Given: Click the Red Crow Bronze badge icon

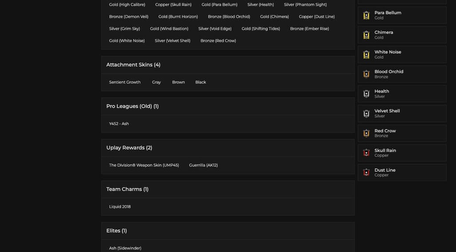Looking at the screenshot, I should tap(366, 133).
